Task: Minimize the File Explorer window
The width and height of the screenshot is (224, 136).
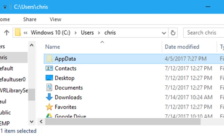Action: tap(208, 7)
